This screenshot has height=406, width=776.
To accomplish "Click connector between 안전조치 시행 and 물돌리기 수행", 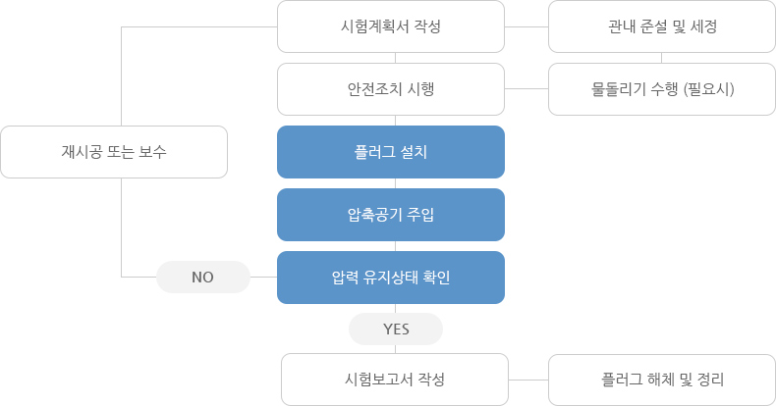I will click(x=527, y=89).
